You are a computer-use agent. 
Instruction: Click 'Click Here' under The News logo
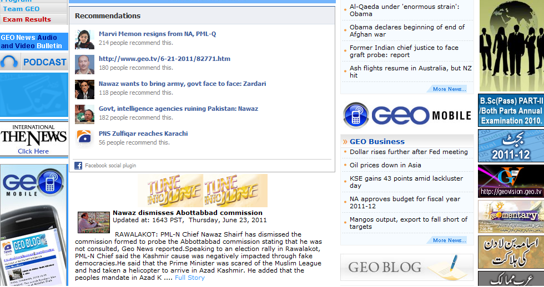[x=33, y=151]
